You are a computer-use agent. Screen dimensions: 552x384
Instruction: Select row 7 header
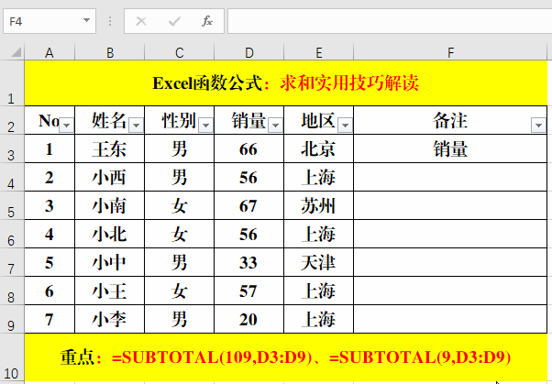[x=12, y=263]
